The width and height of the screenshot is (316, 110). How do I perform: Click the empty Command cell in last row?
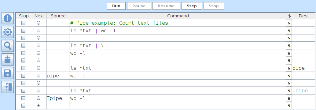(178, 106)
